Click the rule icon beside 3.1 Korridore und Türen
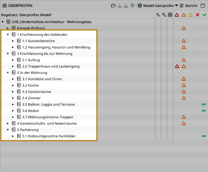The width and height of the screenshot is (208, 172). tap(19, 79)
